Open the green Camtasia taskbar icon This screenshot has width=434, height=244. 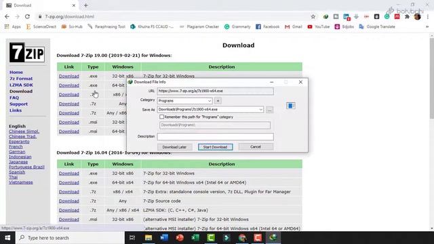coord(211,238)
